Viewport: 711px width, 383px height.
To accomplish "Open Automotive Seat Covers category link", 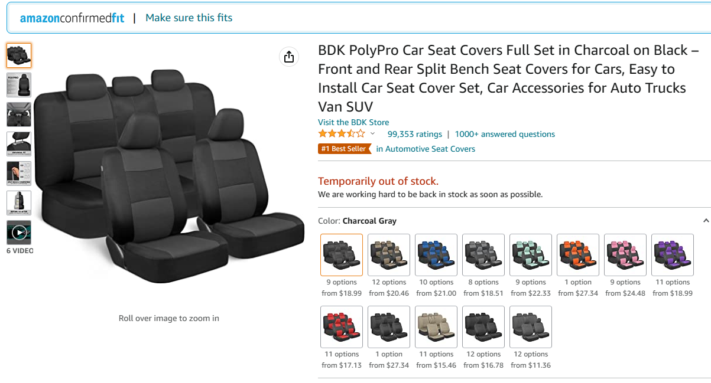I will (426, 149).
